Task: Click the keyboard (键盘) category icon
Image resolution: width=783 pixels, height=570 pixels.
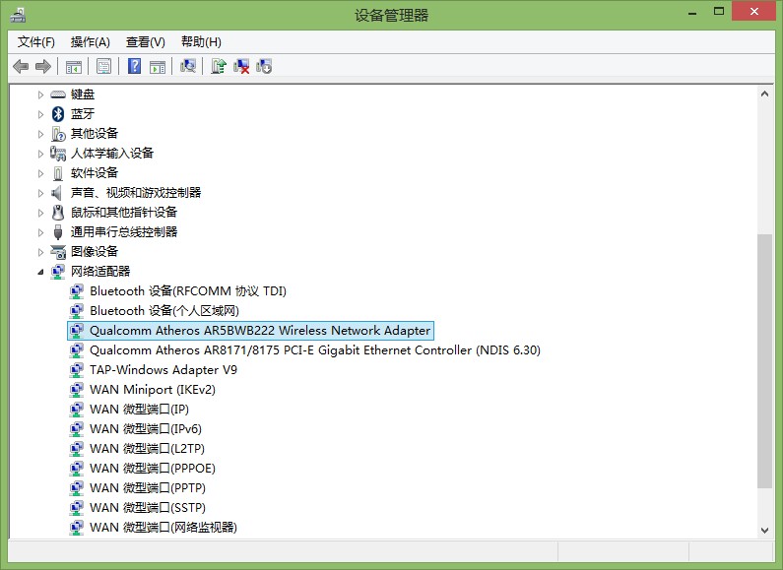Action: click(58, 95)
